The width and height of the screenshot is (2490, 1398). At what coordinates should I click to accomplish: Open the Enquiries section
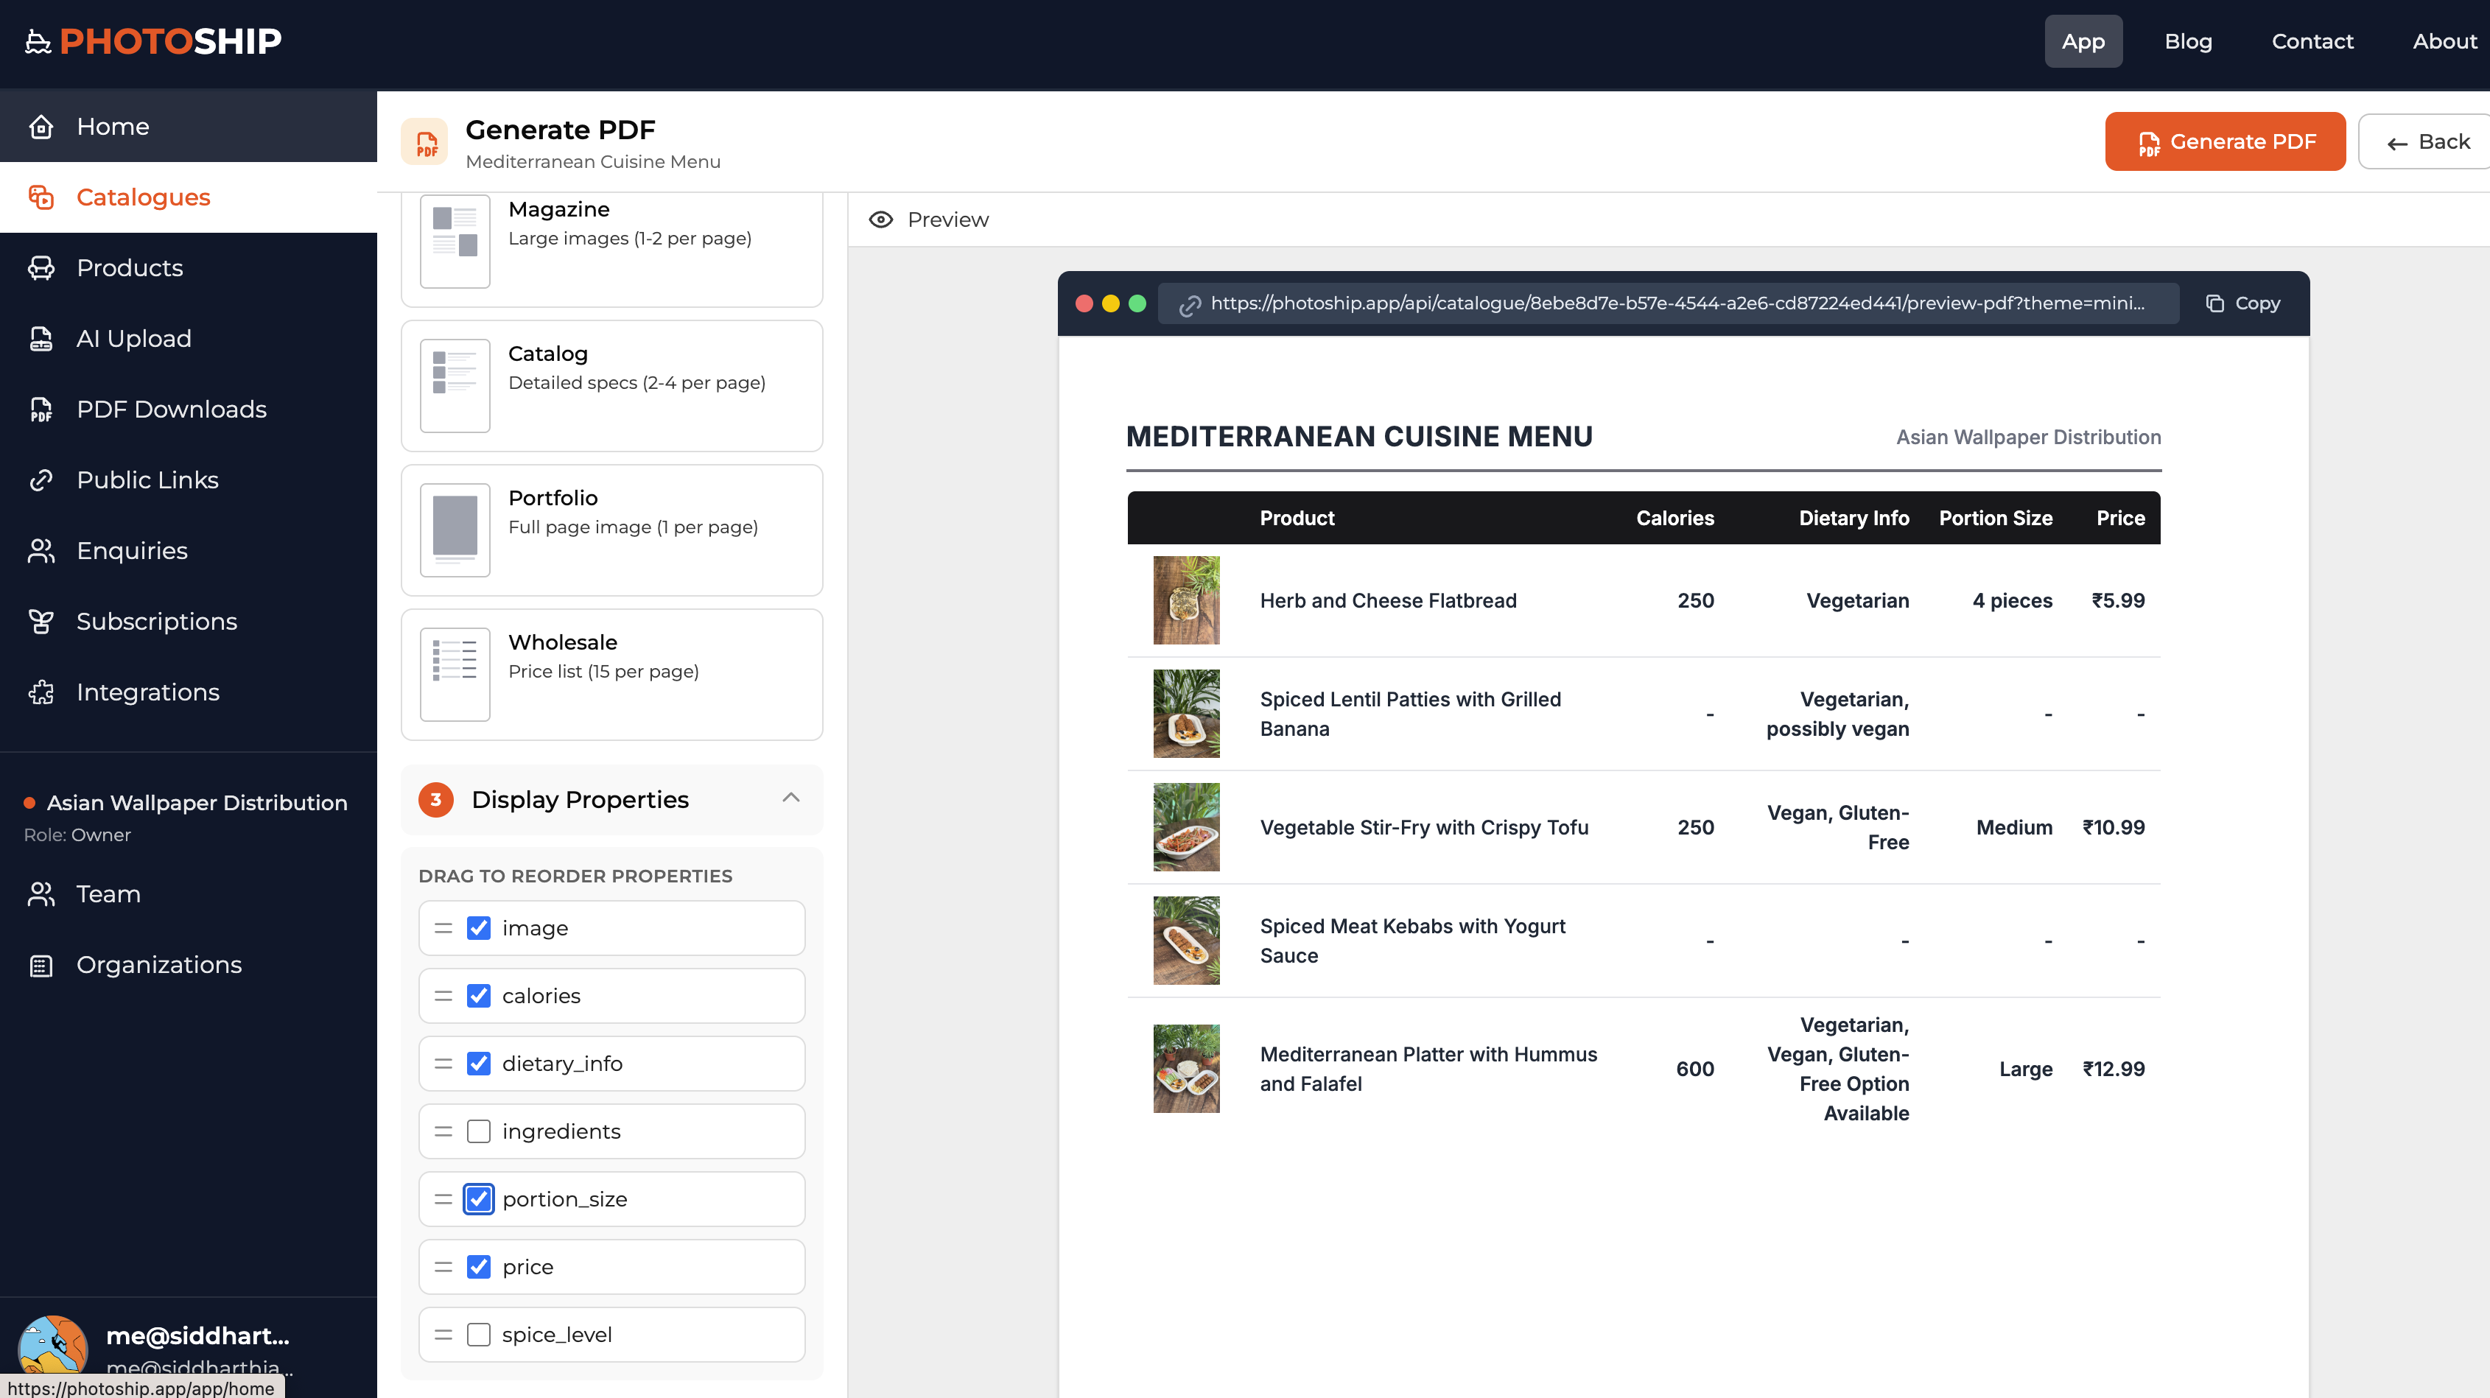131,549
